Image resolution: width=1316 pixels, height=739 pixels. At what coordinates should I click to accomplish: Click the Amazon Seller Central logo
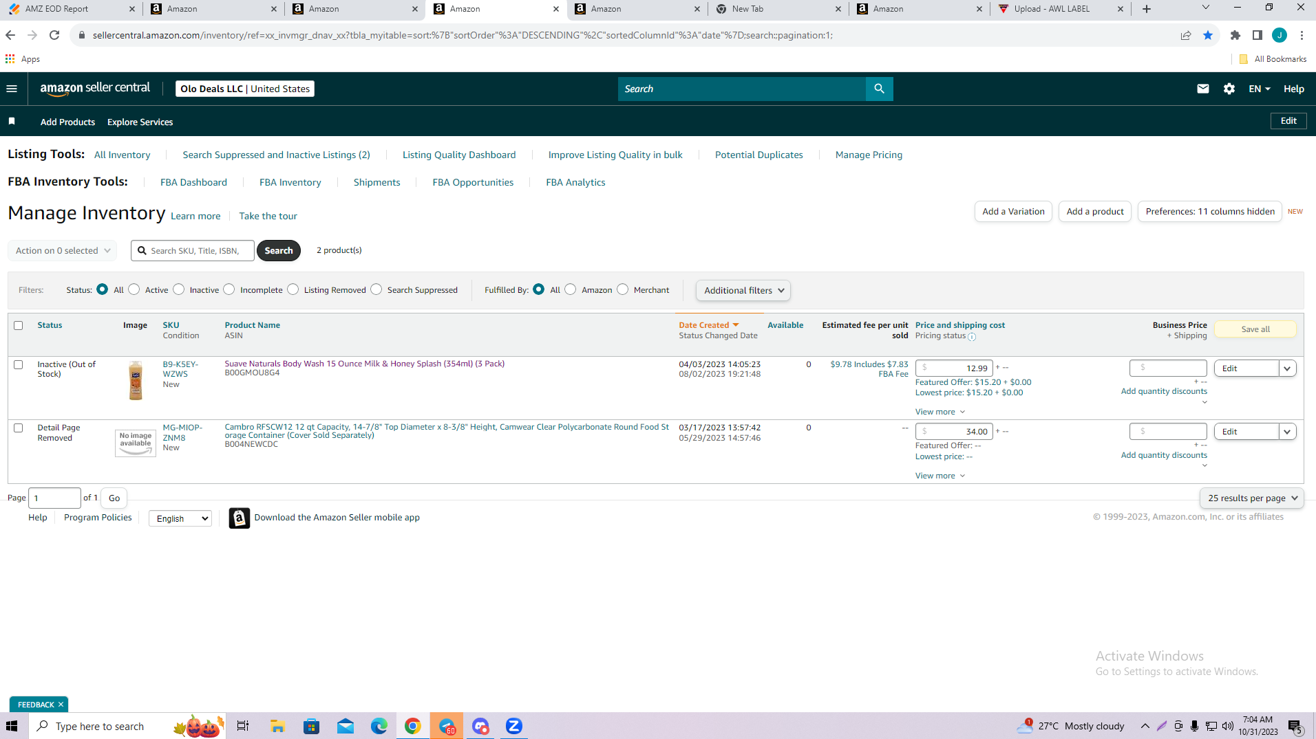click(x=95, y=89)
